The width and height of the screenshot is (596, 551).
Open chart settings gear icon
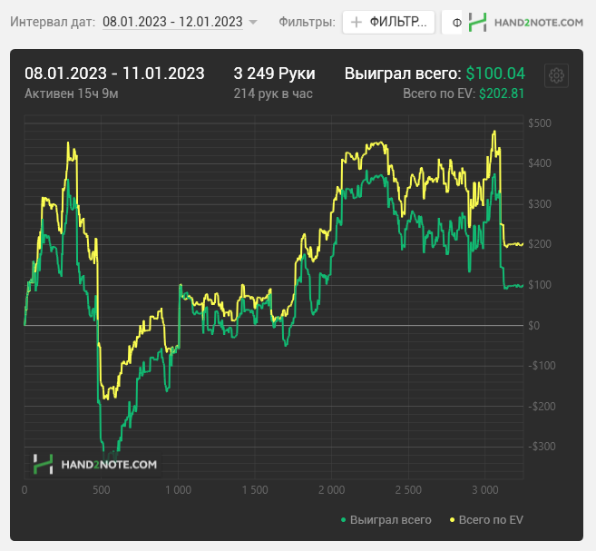[x=556, y=75]
